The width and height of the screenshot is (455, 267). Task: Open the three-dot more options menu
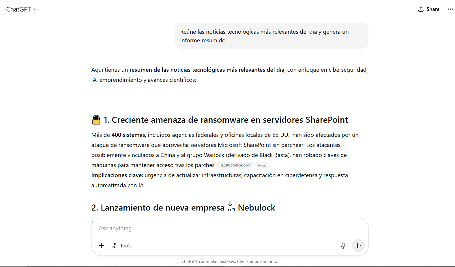pos(450,9)
